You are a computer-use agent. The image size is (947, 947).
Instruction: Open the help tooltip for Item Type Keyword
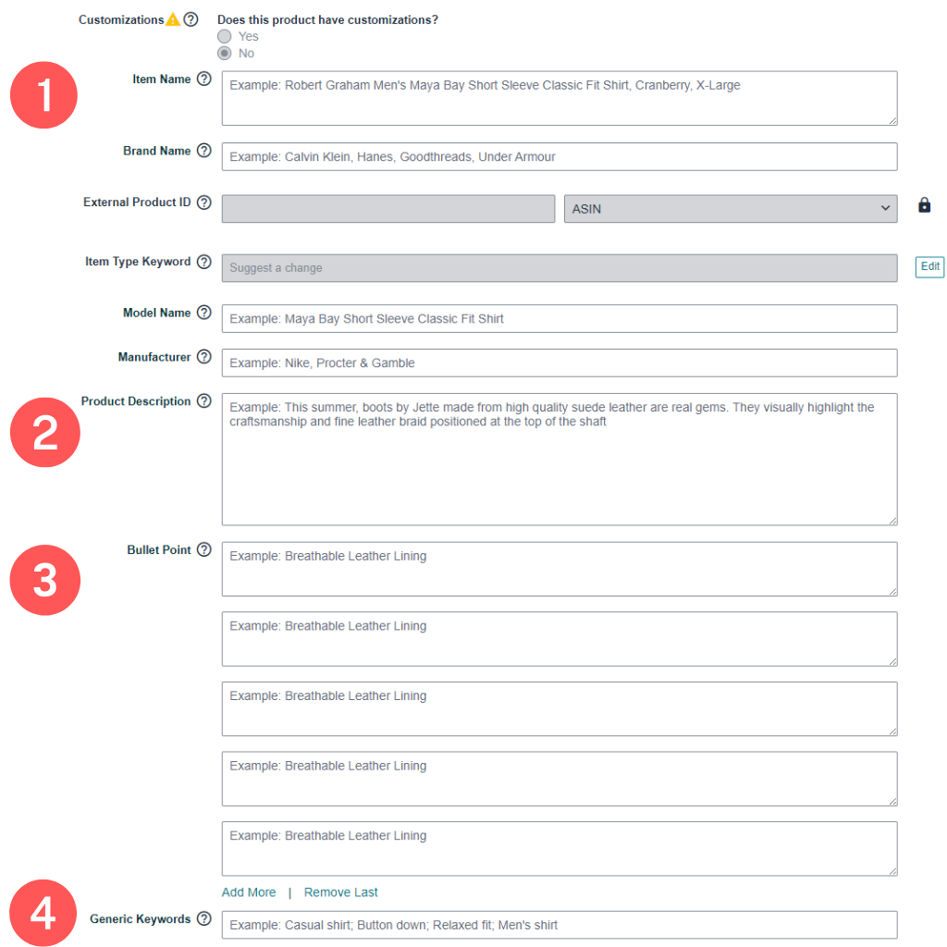[x=204, y=261]
